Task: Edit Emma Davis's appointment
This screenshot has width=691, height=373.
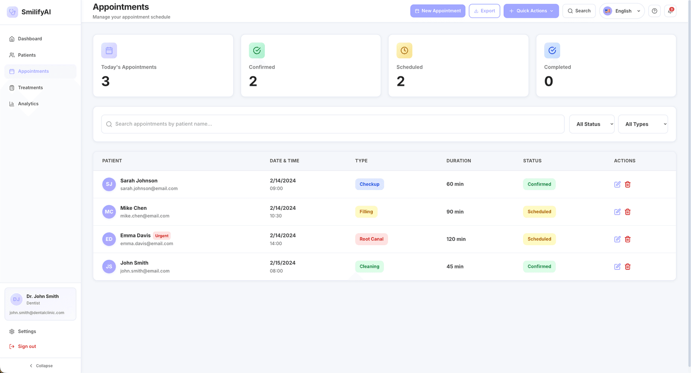Action: point(617,239)
